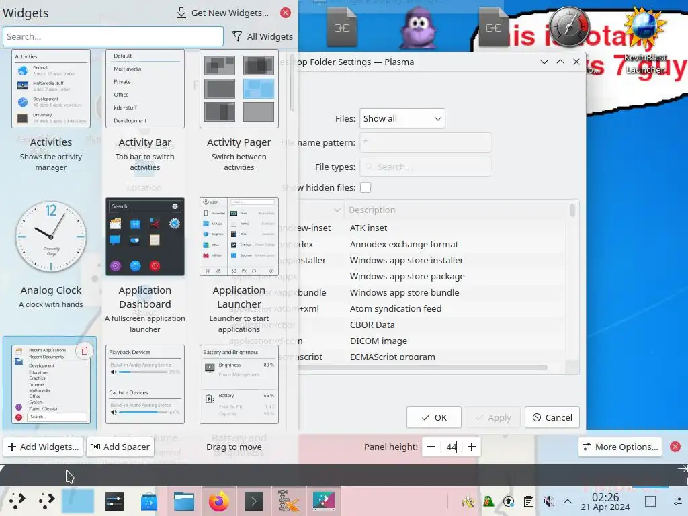Viewport: 688px width, 516px height.
Task: Open the 02:26 digital clock in taskbar
Action: [605, 501]
